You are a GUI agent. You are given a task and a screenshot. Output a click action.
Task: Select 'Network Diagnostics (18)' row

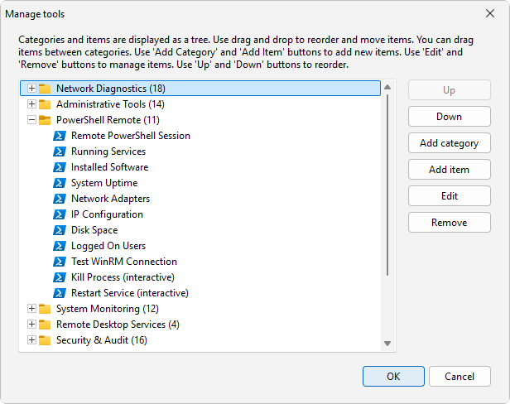coord(200,89)
